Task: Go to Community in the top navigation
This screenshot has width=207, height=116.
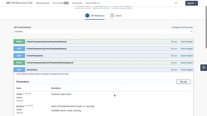Action: [77, 3]
